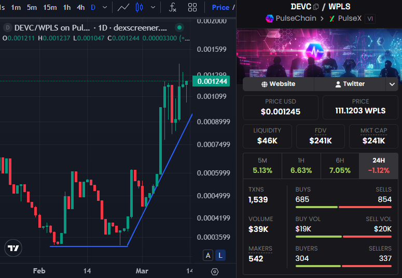Copy the DEVC token address icon
This screenshot has height=278, width=402.
(316, 7)
